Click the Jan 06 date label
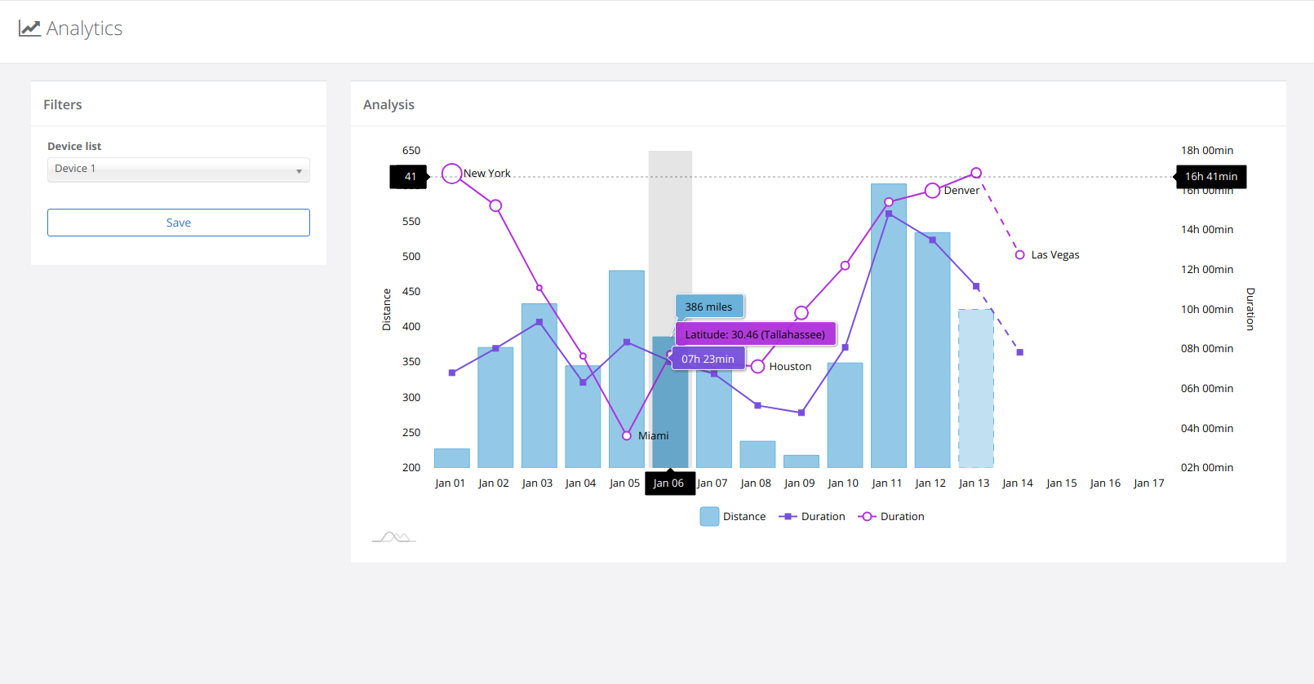The height and width of the screenshot is (684, 1314). 669,483
